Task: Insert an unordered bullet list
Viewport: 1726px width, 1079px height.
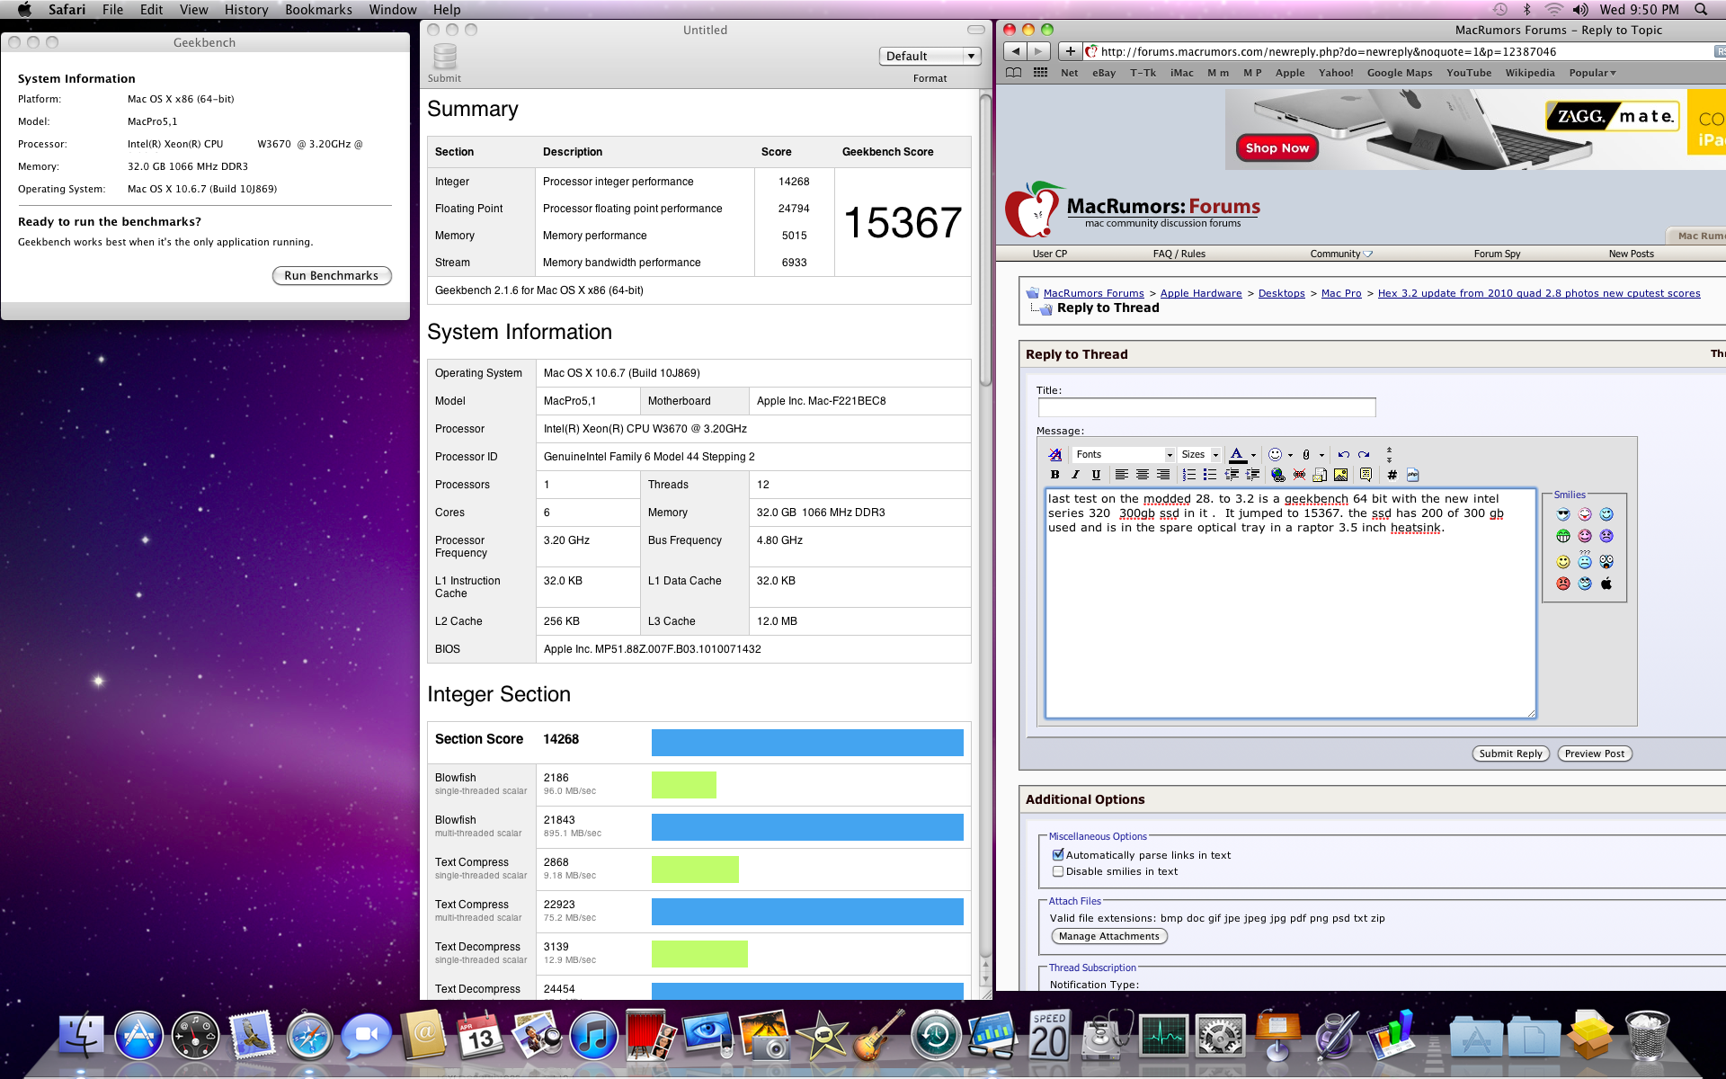Action: 1210,475
